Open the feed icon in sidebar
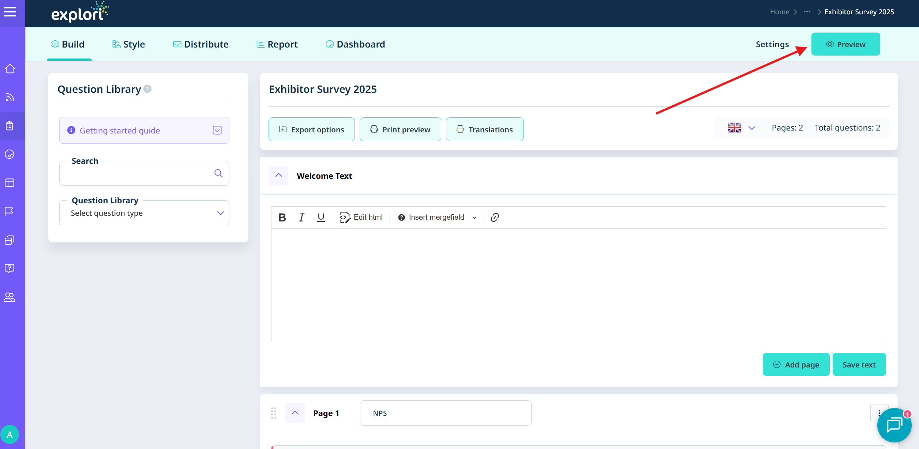The image size is (919, 449). [10, 97]
